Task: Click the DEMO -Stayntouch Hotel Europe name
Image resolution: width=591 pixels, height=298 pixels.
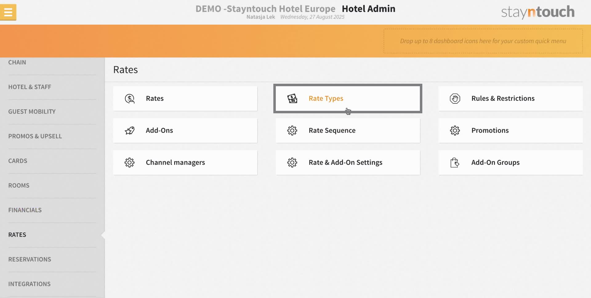Action: [265, 9]
